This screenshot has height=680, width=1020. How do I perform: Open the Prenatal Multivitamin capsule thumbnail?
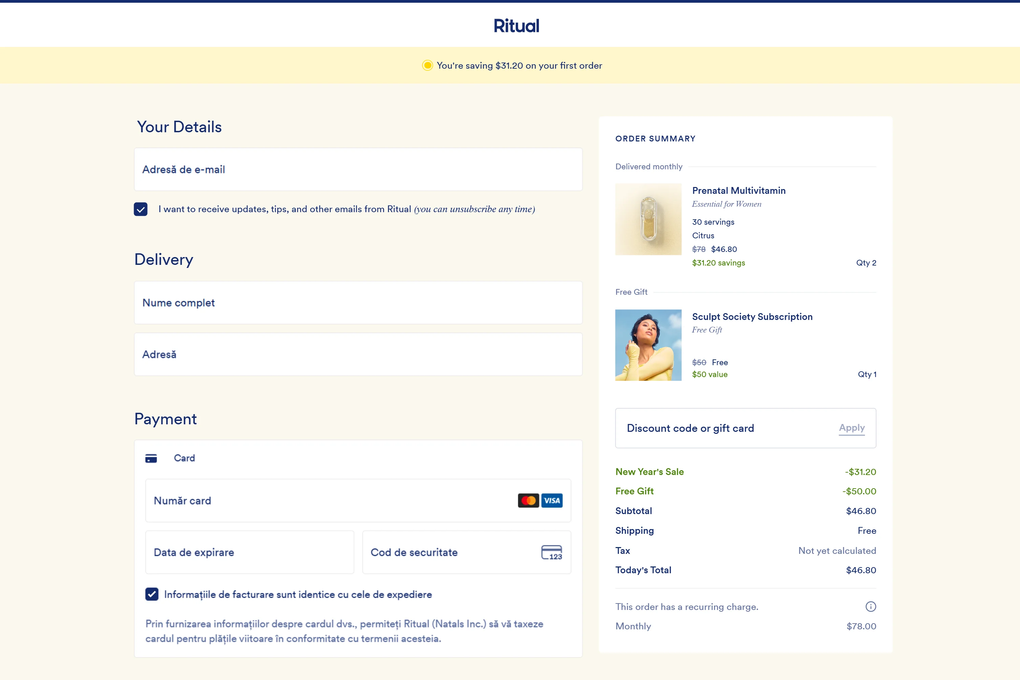pyautogui.click(x=648, y=219)
